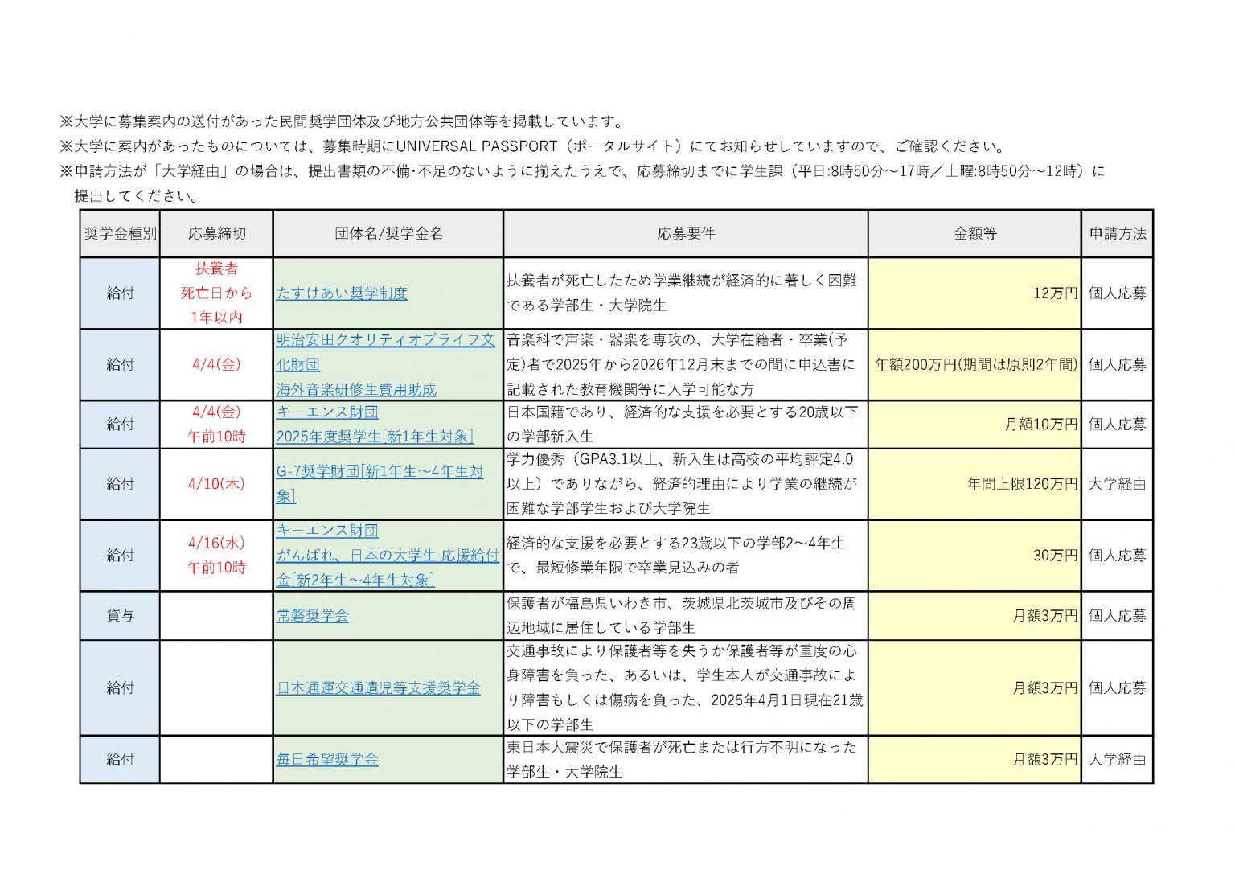Select the 月額10万円 amount cell
The height and width of the screenshot is (874, 1235).
(x=1040, y=425)
